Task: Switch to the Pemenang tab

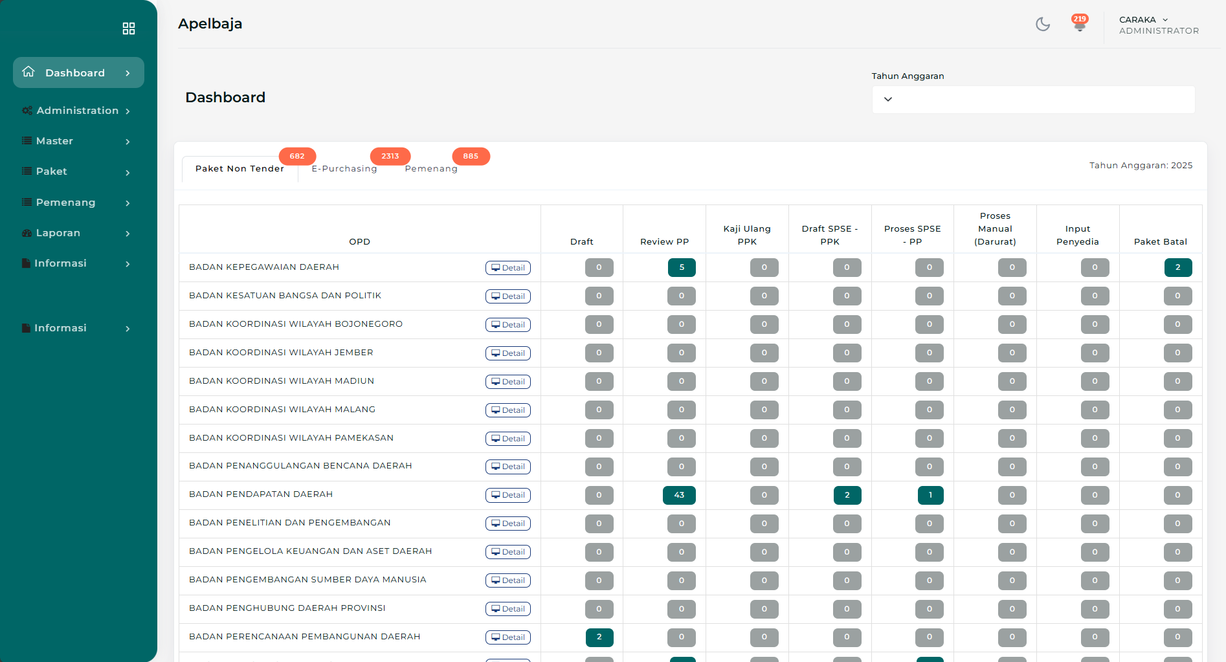Action: [431, 169]
